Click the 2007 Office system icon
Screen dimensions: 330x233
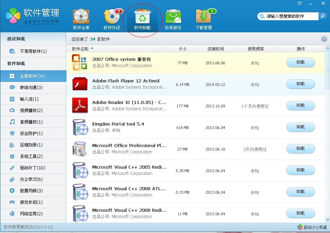pos(80,62)
